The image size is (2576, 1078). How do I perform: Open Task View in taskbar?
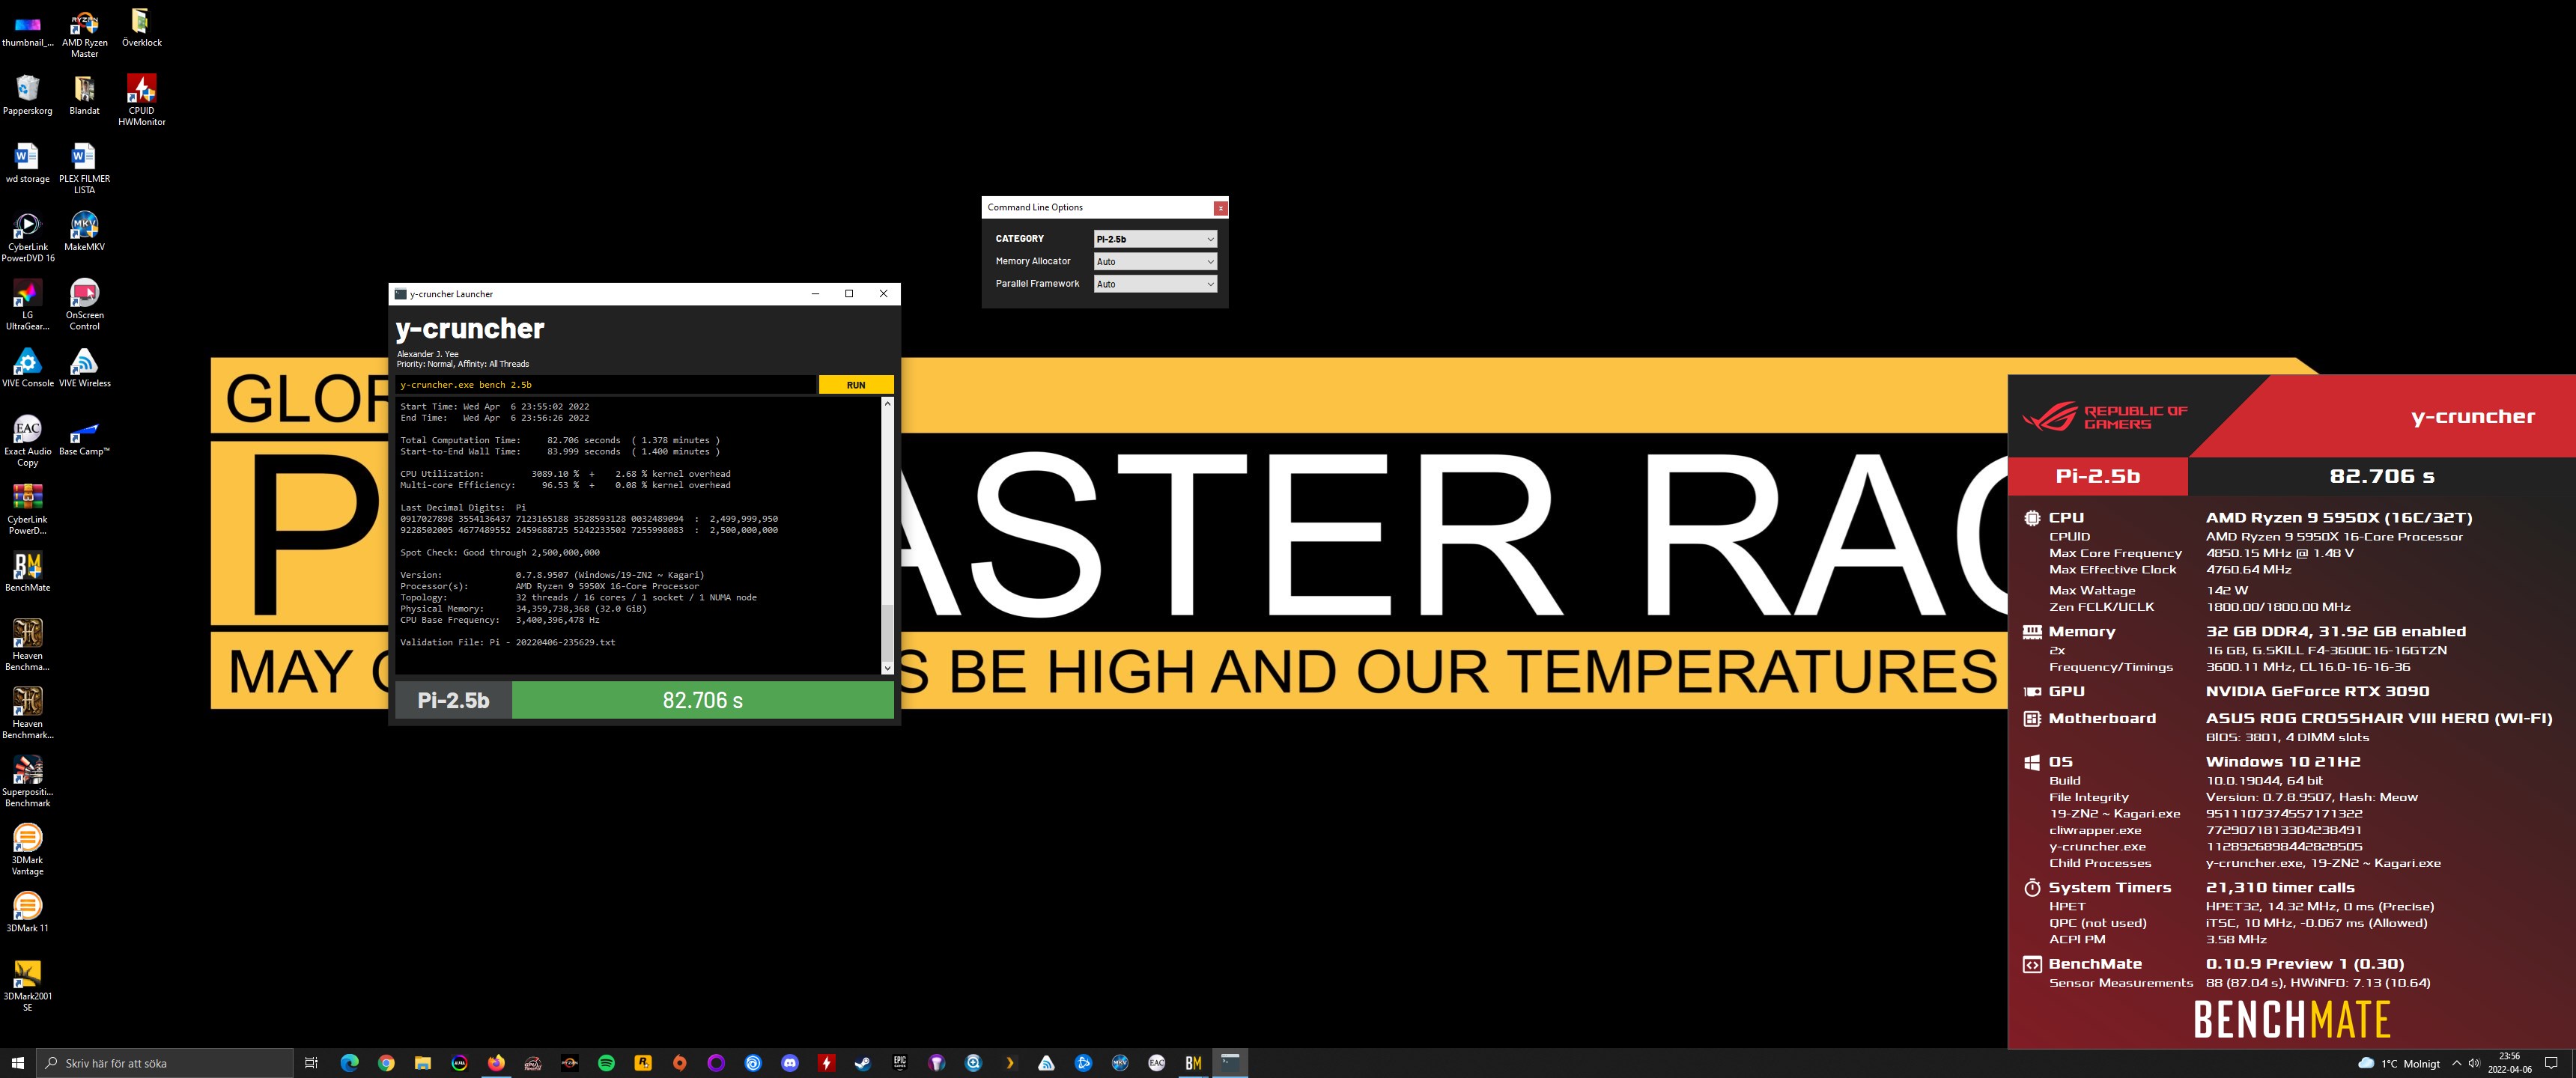(311, 1063)
